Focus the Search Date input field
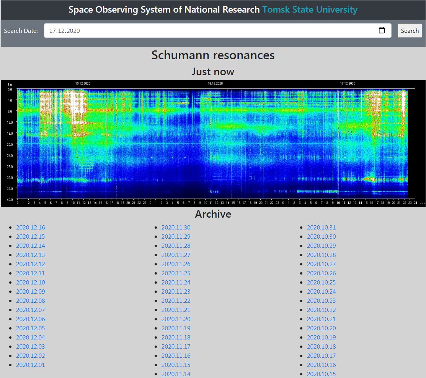426x378 pixels. click(211, 31)
